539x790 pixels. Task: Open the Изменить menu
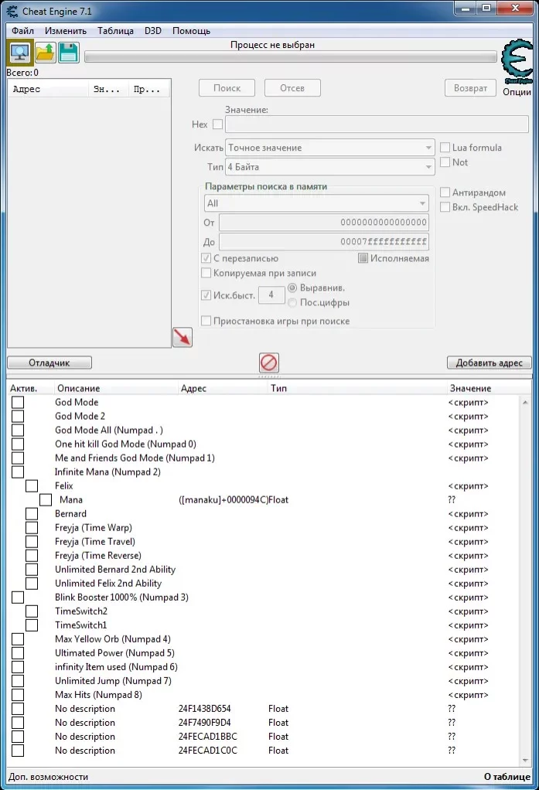[66, 31]
